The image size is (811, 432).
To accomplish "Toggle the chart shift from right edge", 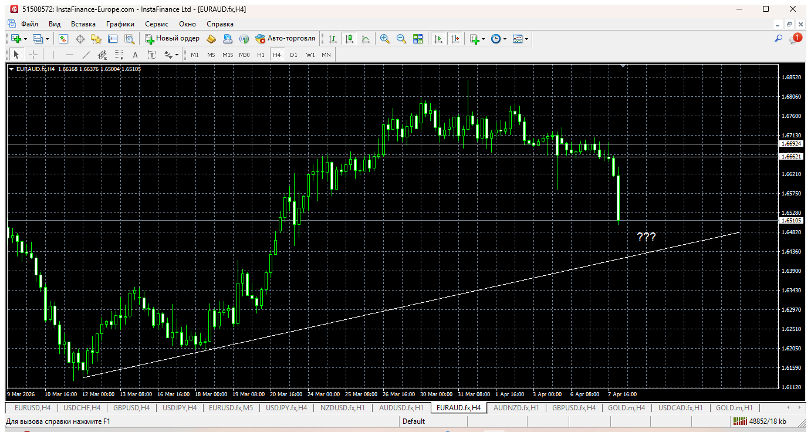I will (454, 39).
